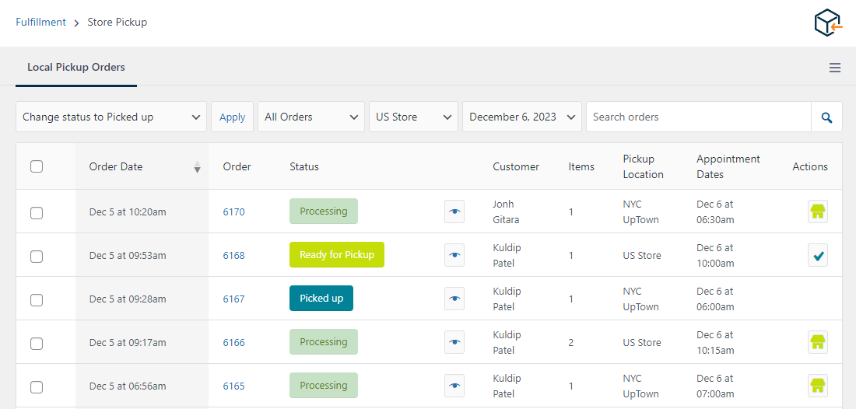The width and height of the screenshot is (856, 409).
Task: Preview order 6167 with eye icon
Action: pyautogui.click(x=454, y=299)
